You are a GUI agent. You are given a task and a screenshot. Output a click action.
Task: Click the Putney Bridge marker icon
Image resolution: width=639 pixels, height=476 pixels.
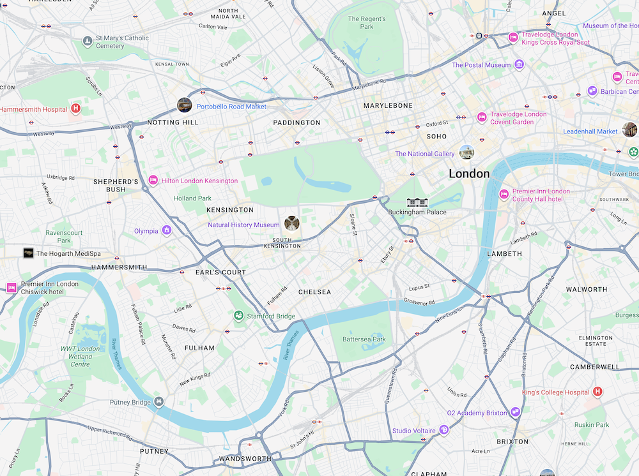(x=159, y=402)
